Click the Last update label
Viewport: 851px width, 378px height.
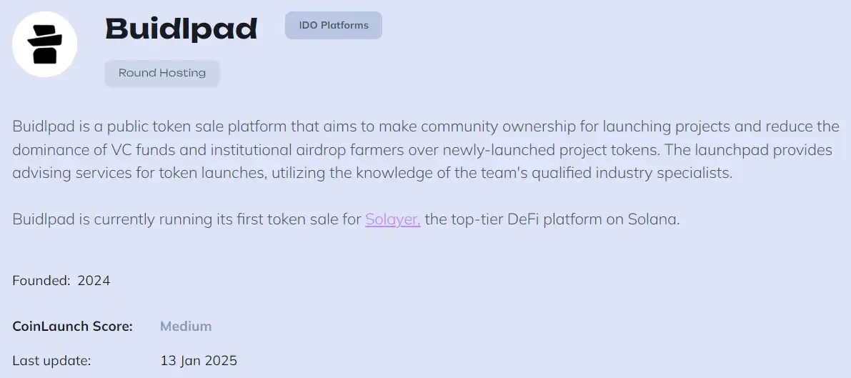[x=51, y=361]
